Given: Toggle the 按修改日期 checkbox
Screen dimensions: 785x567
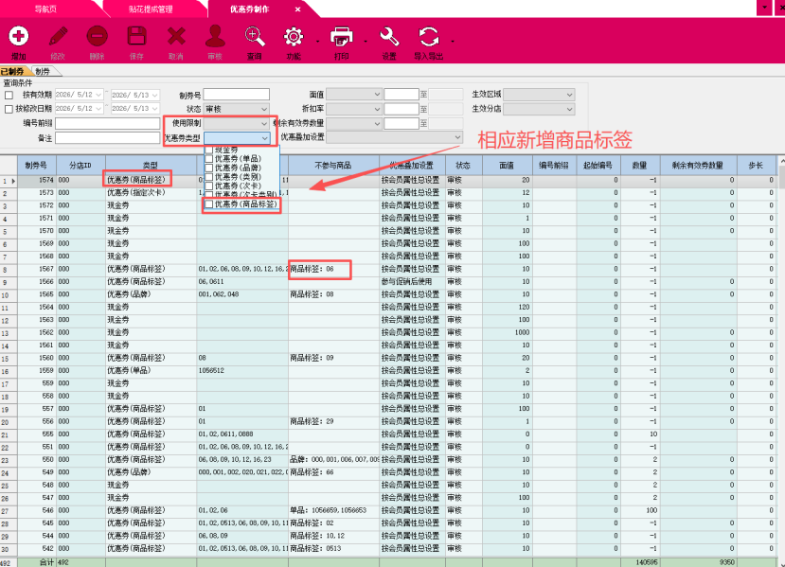Looking at the screenshot, I should 9,109.
